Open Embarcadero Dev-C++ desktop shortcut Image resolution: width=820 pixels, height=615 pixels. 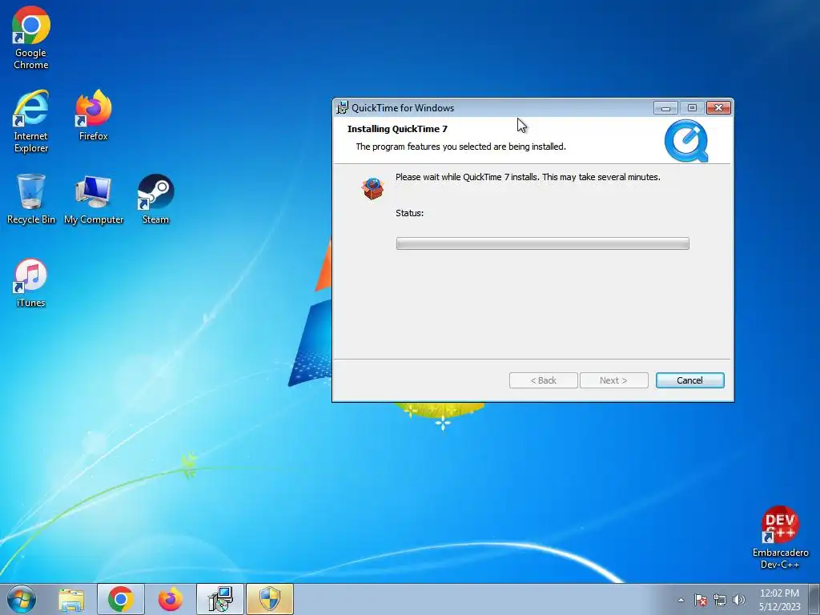780,537
